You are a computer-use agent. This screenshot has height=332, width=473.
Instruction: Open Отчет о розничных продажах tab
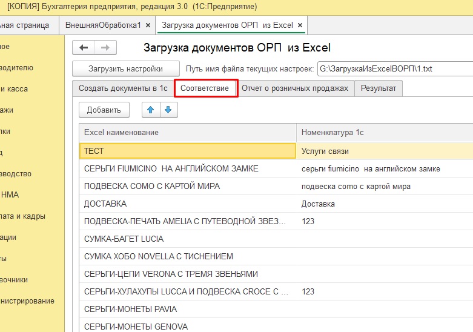(x=295, y=88)
